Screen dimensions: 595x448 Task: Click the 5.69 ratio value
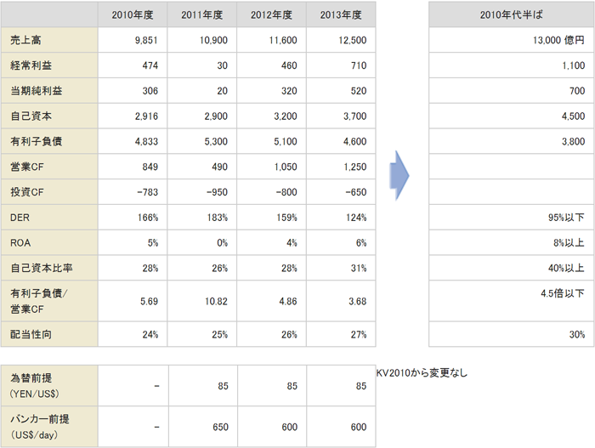tap(149, 302)
